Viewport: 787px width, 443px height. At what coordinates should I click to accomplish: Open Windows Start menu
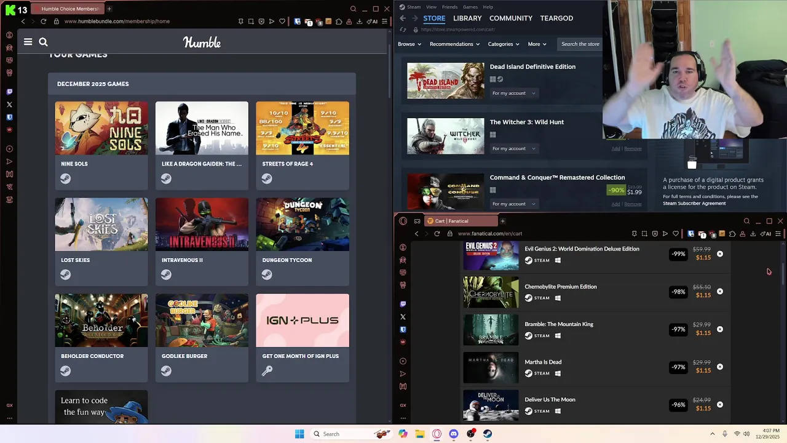(299, 434)
